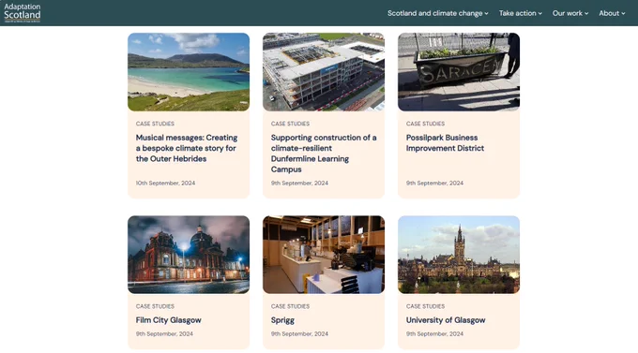Click the Adaptation Scotland logo
Viewport: 638px width, 353px height.
(x=23, y=12)
